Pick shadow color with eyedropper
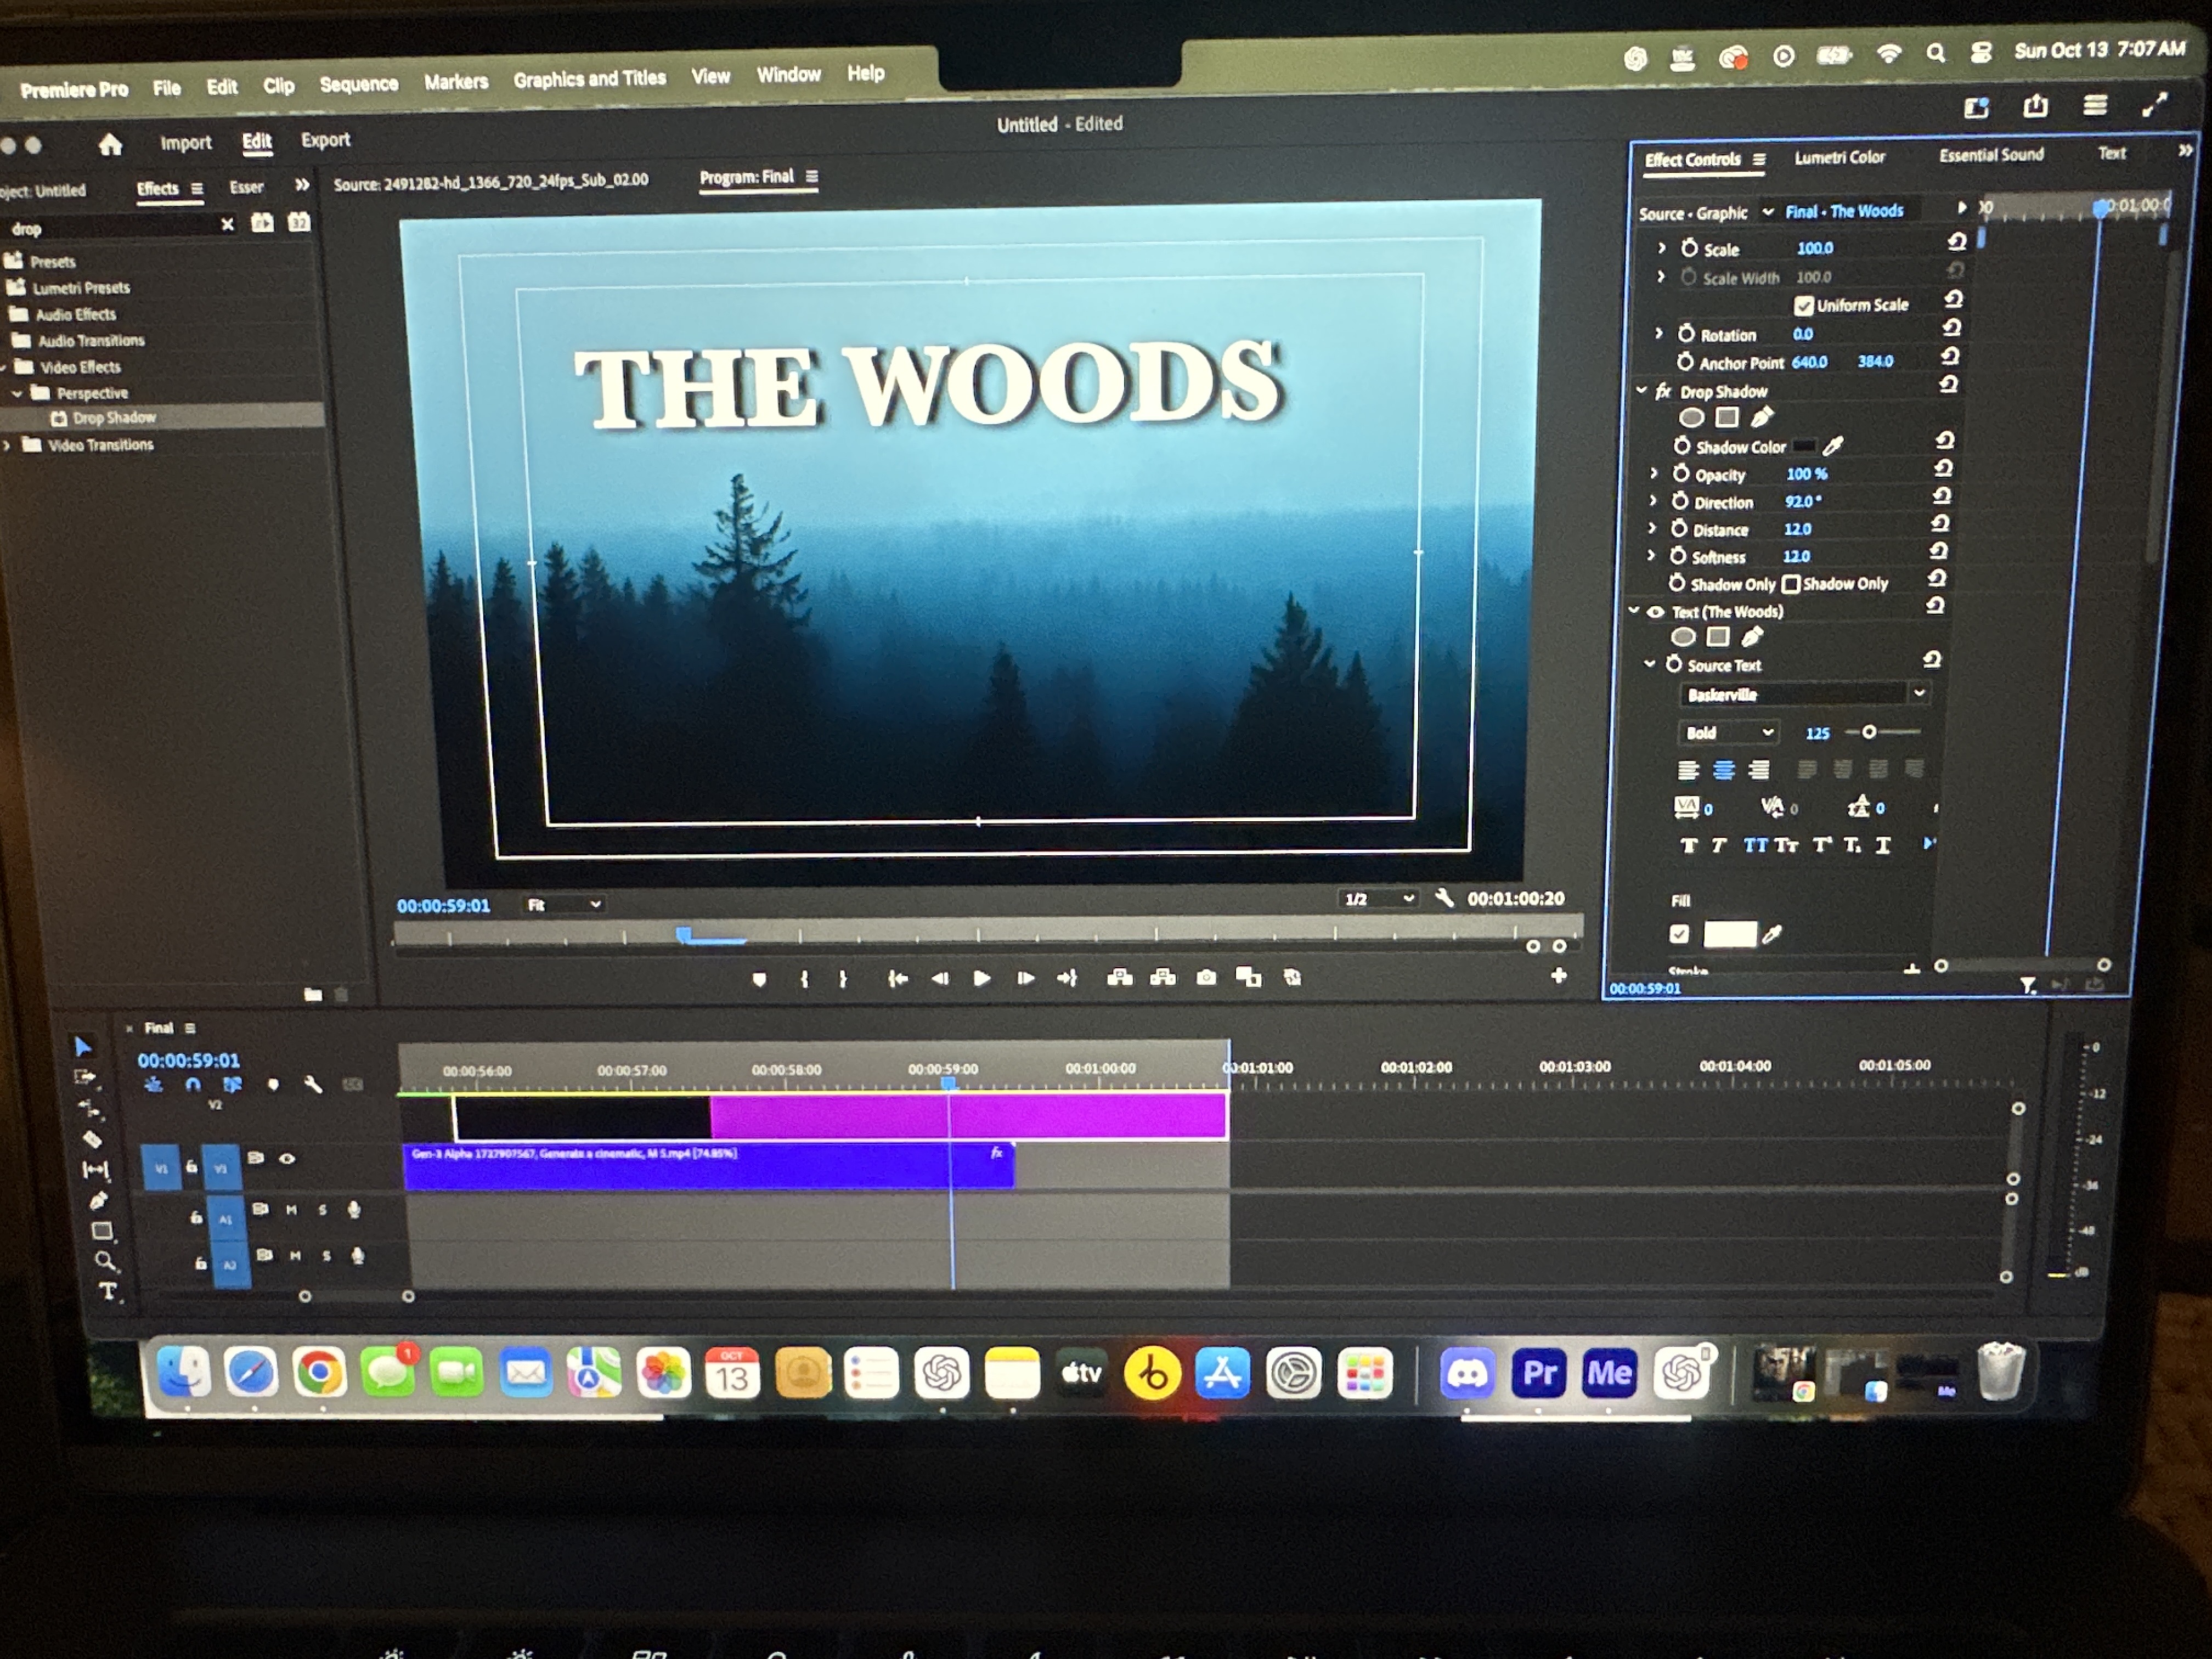 coord(1833,446)
